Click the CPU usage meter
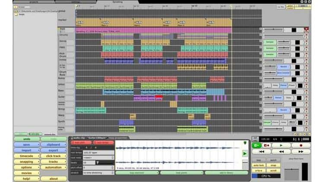Image resolution: width=324 pixels, height=182 pixels. tap(266, 176)
